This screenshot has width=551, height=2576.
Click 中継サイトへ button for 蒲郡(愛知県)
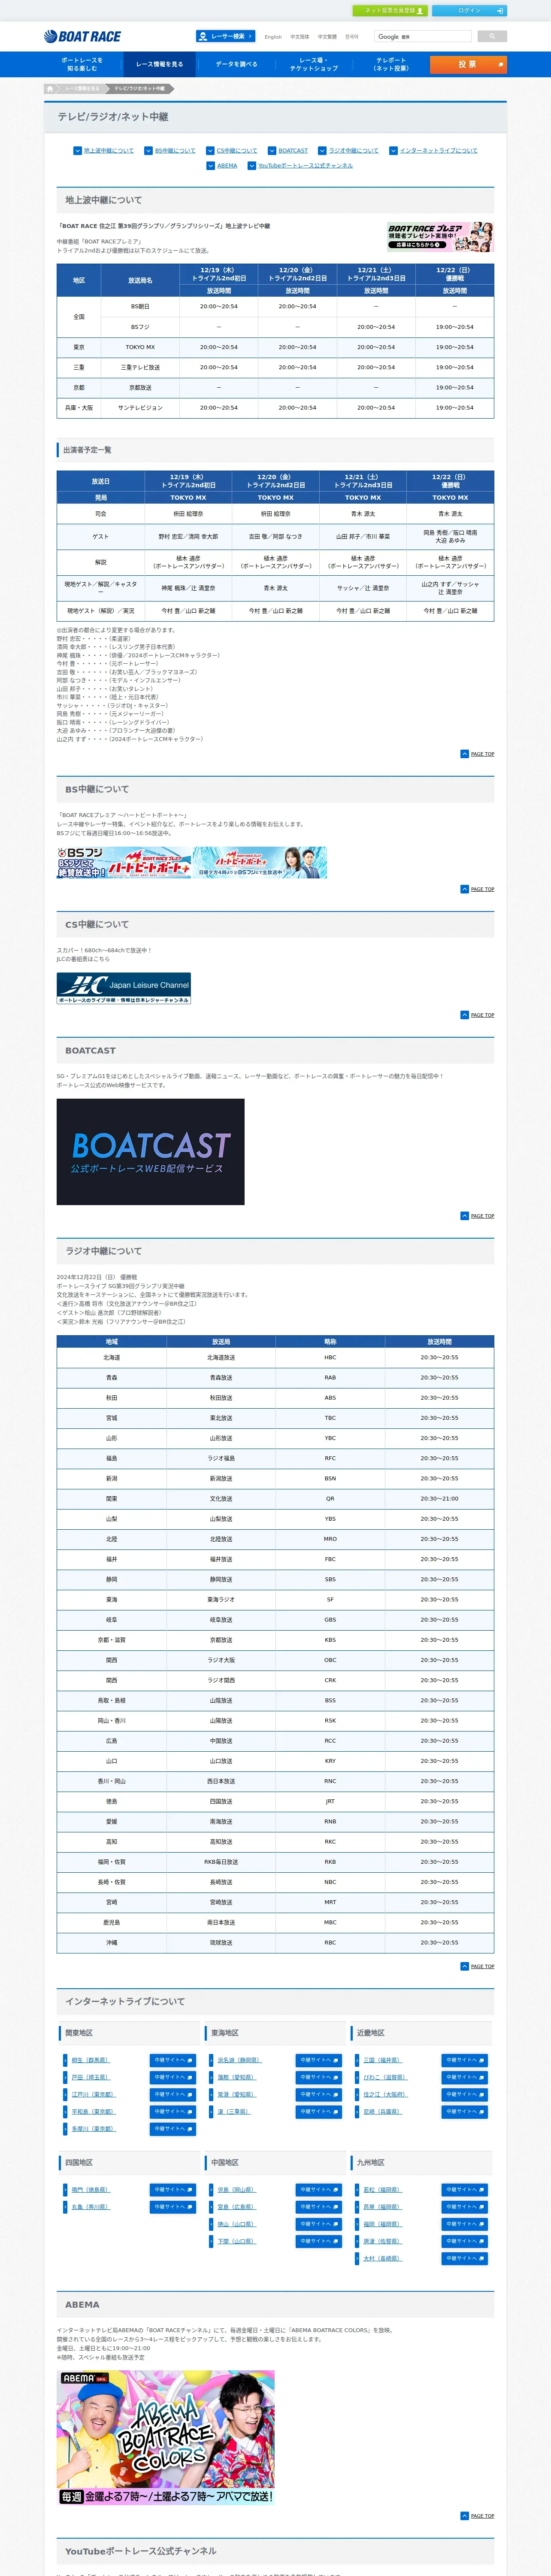point(319,2077)
